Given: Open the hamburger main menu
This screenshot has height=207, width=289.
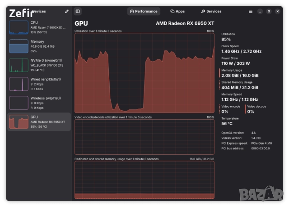Looking at the screenshot, I should point(251,11).
